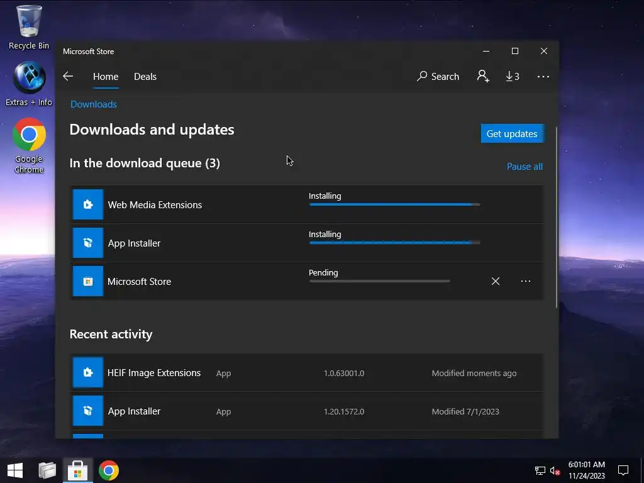Click Microsoft Store pending progress bar
Screen dimensions: 644x483
point(379,281)
